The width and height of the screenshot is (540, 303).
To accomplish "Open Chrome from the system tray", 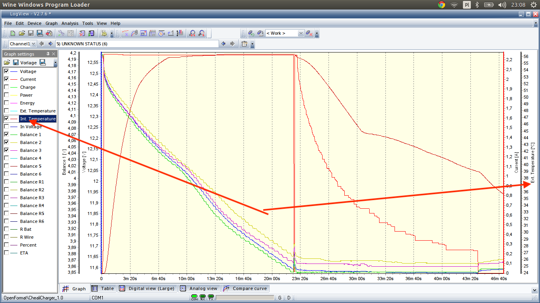I will pyautogui.click(x=442, y=5).
